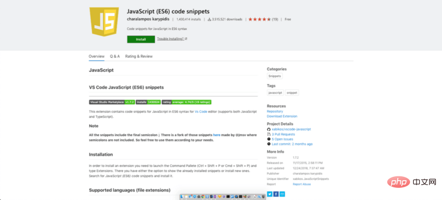
Task: Open the App Store from the dock
Action: tap(195, 197)
